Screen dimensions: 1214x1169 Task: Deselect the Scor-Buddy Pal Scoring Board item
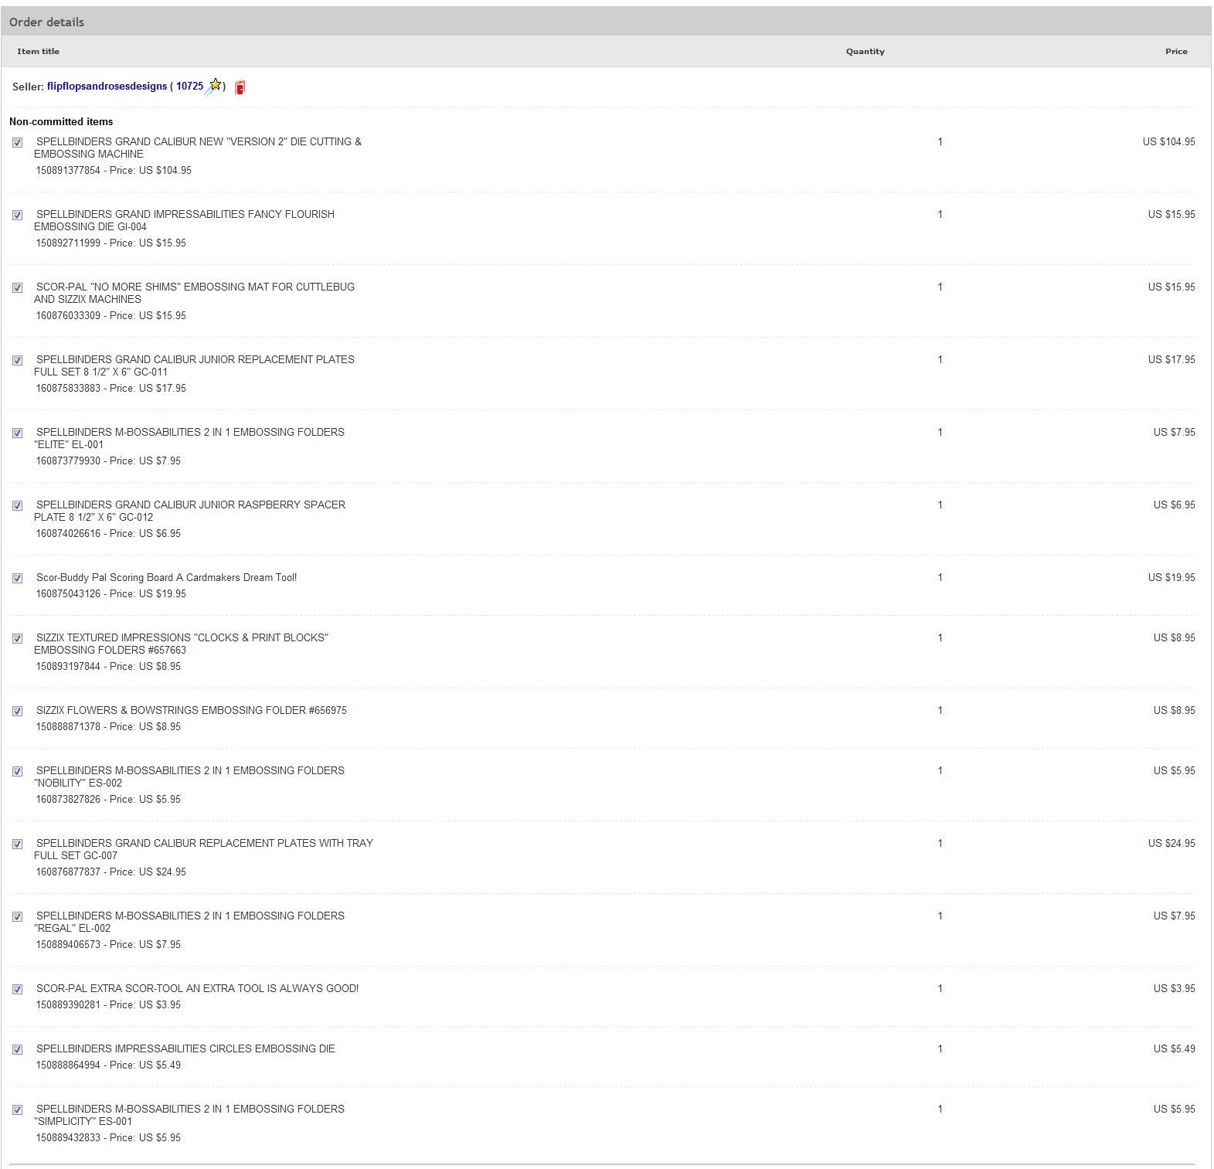click(x=17, y=579)
